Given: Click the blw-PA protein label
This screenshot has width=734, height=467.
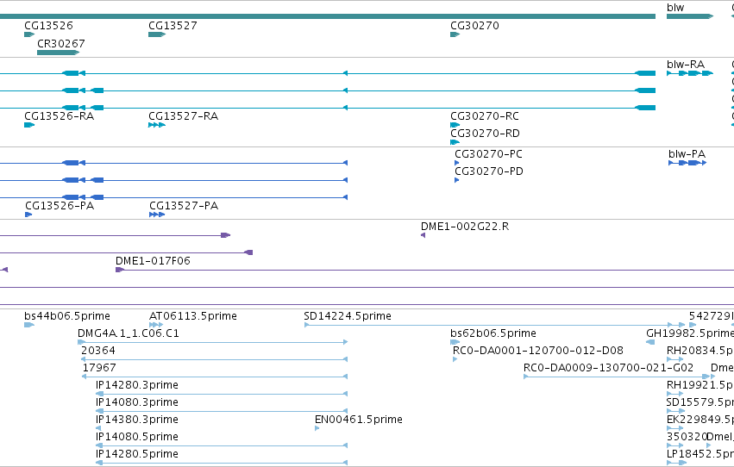Looking at the screenshot, I should pyautogui.click(x=687, y=153).
